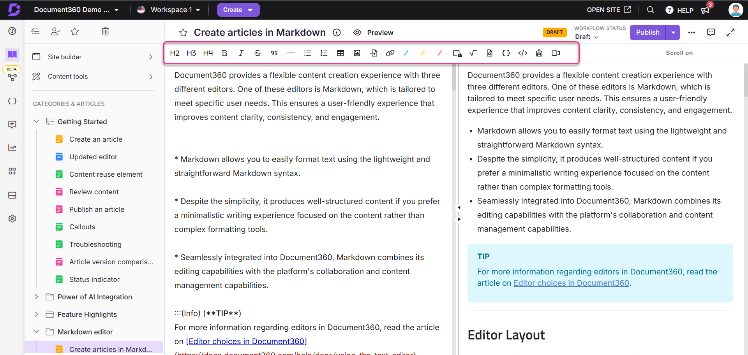This screenshot has height=355, width=748.
Task: Open Create an article
Action: pyautogui.click(x=95, y=139)
